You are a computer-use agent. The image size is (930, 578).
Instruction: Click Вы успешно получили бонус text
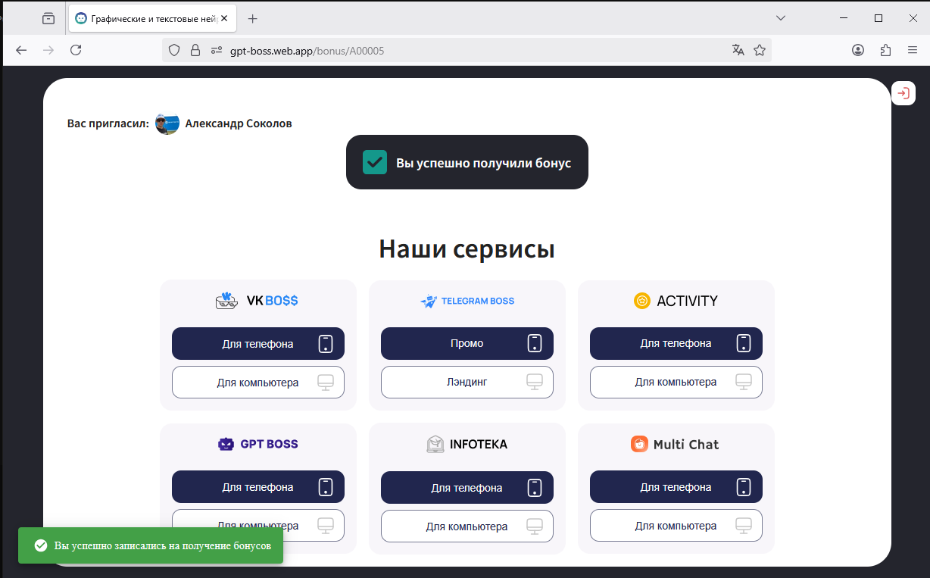(x=483, y=163)
